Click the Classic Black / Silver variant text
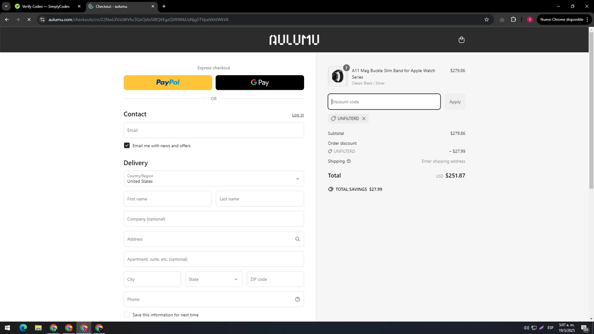 coord(368,83)
